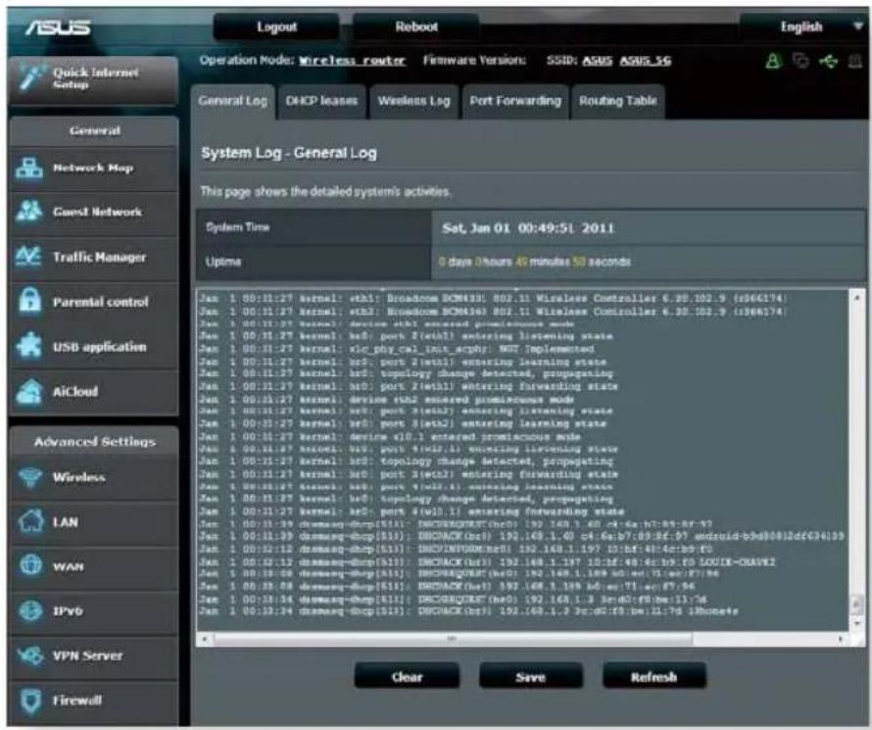The image size is (872, 730).
Task: Click the Network Map icon
Action: 29,168
